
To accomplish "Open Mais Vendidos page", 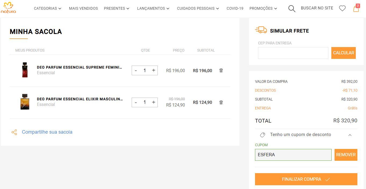I will (83, 8).
